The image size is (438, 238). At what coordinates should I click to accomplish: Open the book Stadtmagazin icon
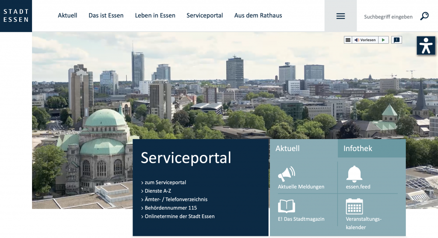point(287,206)
